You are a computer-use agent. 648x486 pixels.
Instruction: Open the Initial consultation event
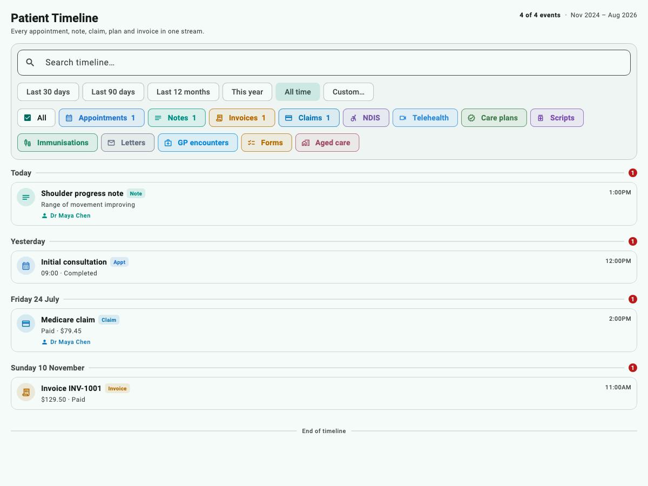(324, 267)
